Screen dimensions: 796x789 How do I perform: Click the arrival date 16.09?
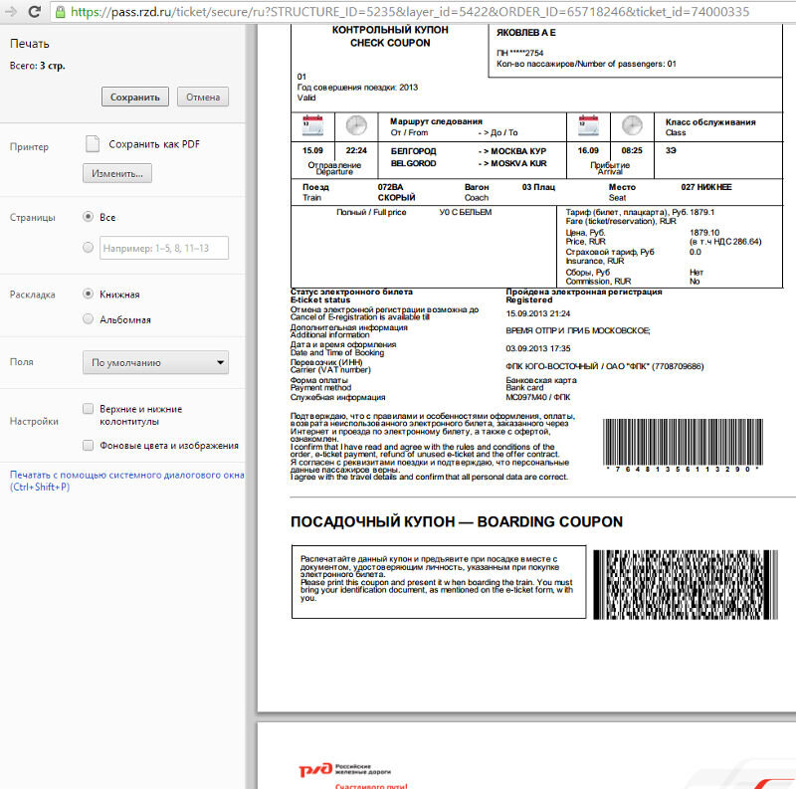(588, 151)
